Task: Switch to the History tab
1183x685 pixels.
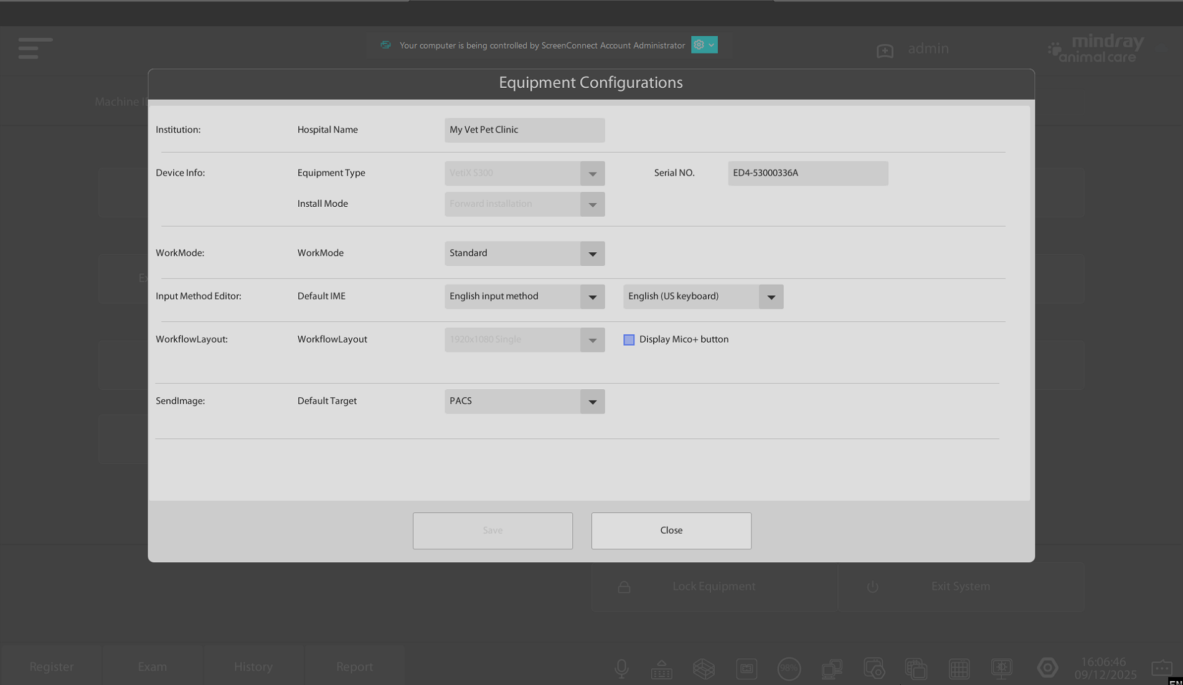Action: tap(253, 666)
